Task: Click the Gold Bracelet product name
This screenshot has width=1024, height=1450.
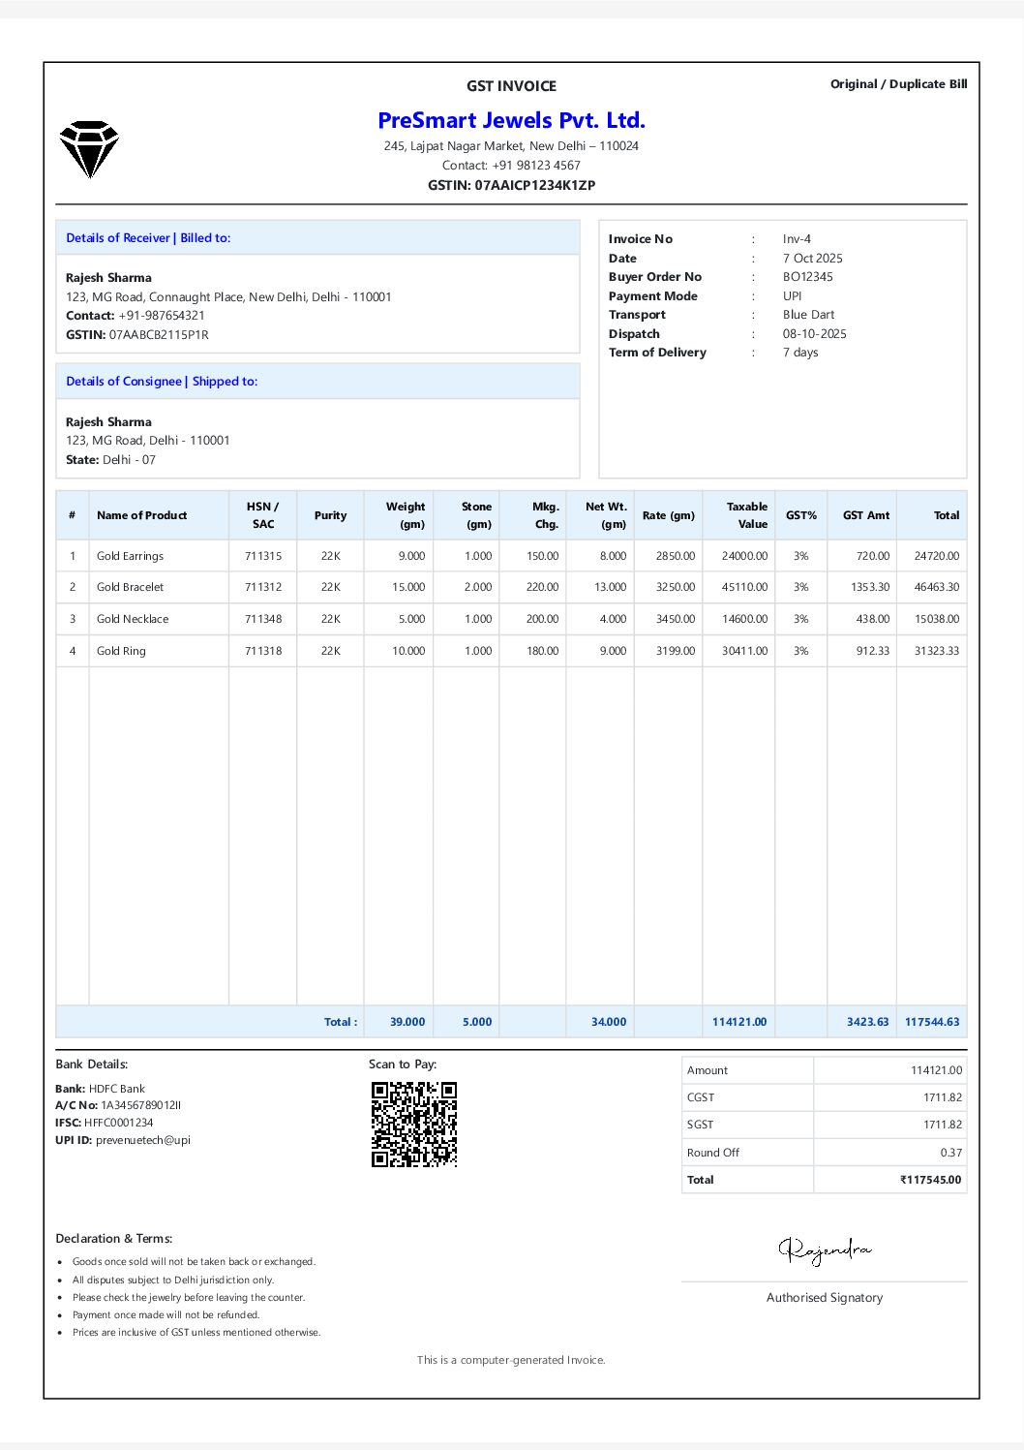Action: (130, 587)
